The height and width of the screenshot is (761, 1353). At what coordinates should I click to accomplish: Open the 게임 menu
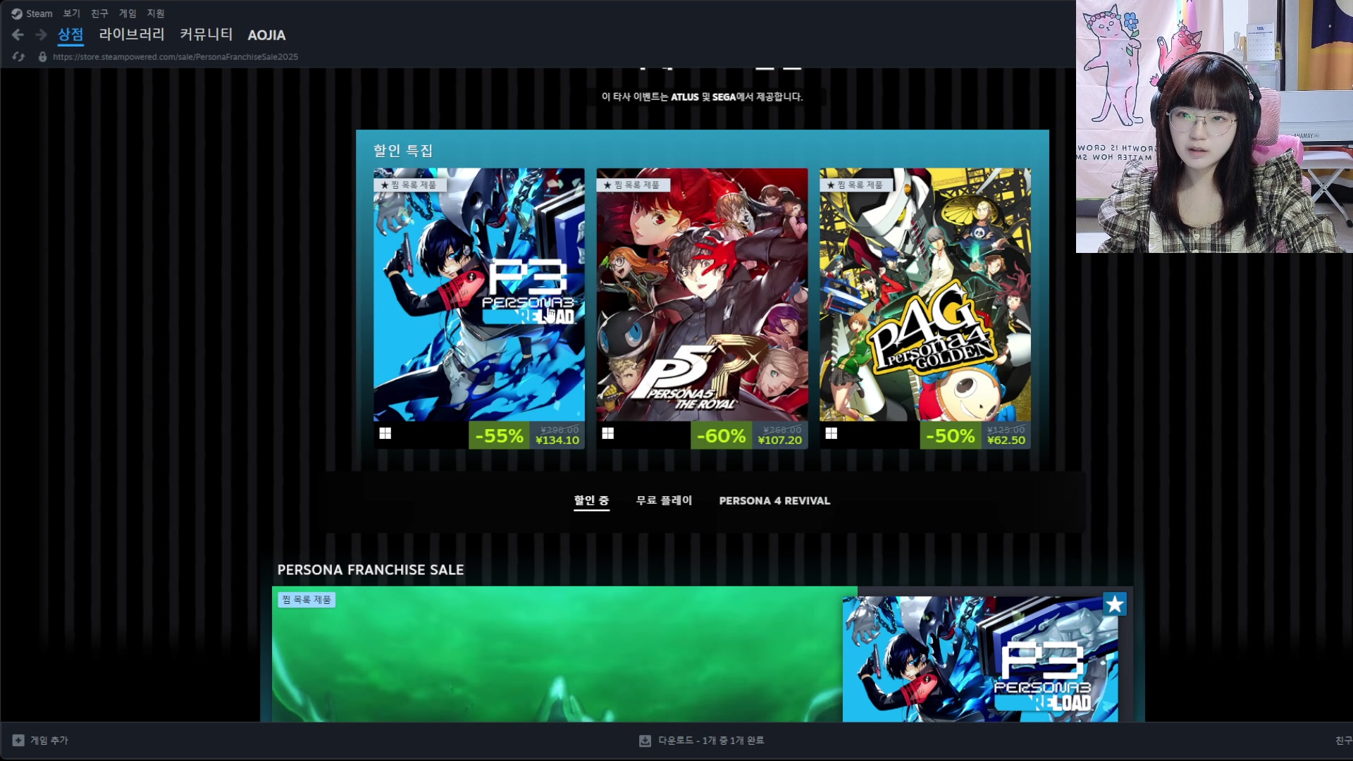tap(128, 13)
